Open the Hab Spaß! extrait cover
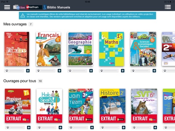The width and height of the screenshot is (175, 131). point(49,106)
